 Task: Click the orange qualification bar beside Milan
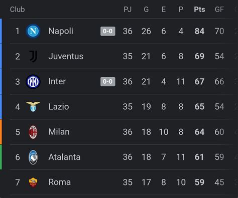(x=1, y=132)
